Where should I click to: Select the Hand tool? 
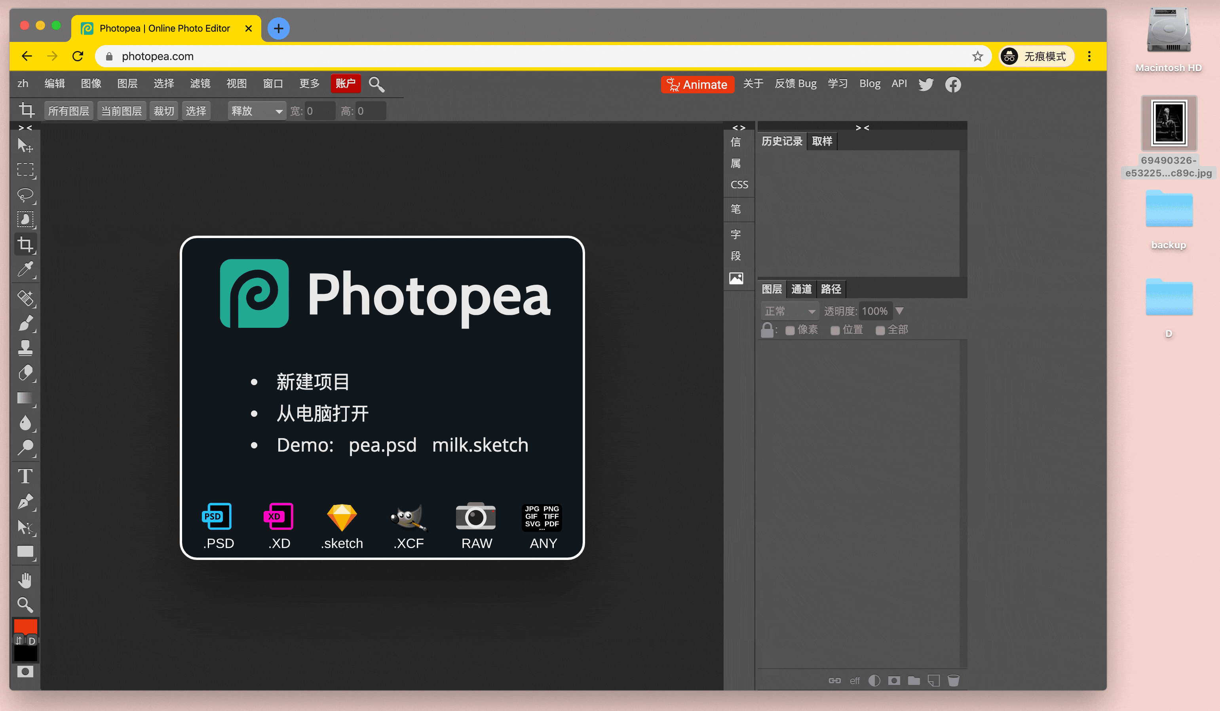tap(25, 580)
